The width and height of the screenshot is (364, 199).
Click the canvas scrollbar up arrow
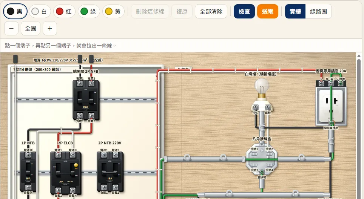359,56
